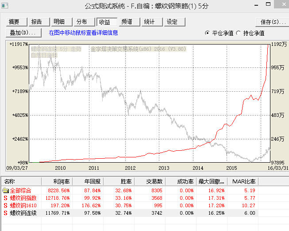Switch to the 统计 tab
The width and height of the screenshot is (289, 231).
tap(152, 22)
